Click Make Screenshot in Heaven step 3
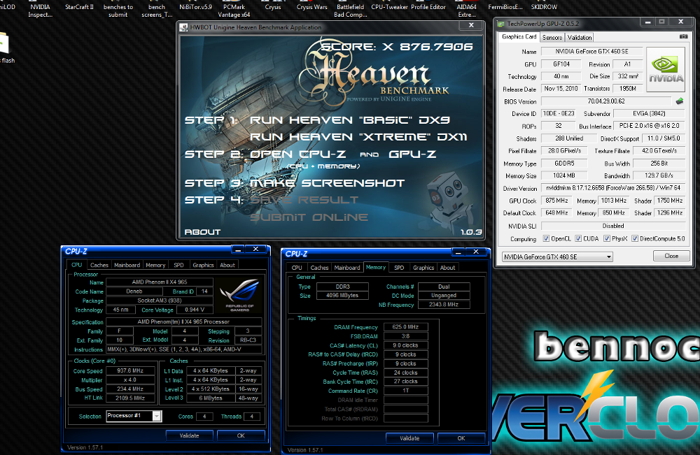 click(327, 183)
